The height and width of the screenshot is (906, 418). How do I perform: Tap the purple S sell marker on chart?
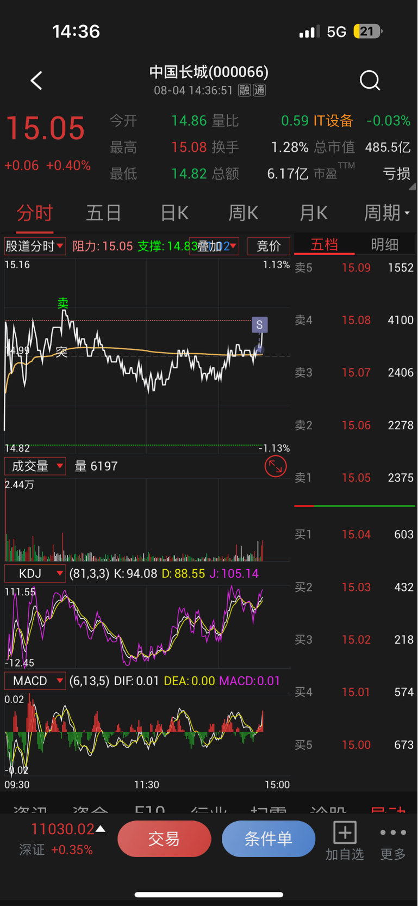point(260,325)
